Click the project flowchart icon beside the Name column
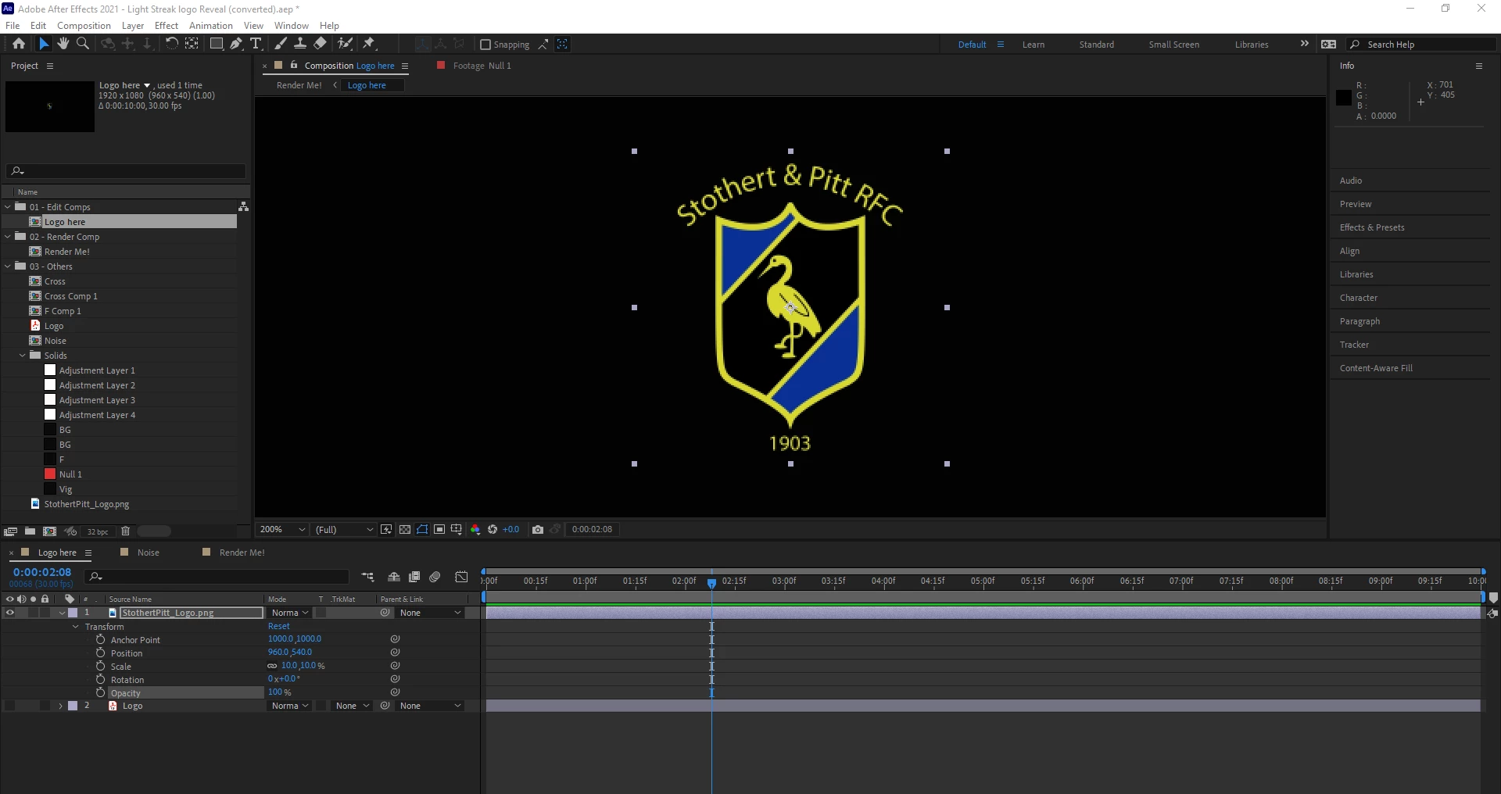This screenshot has width=1501, height=794. click(x=243, y=206)
